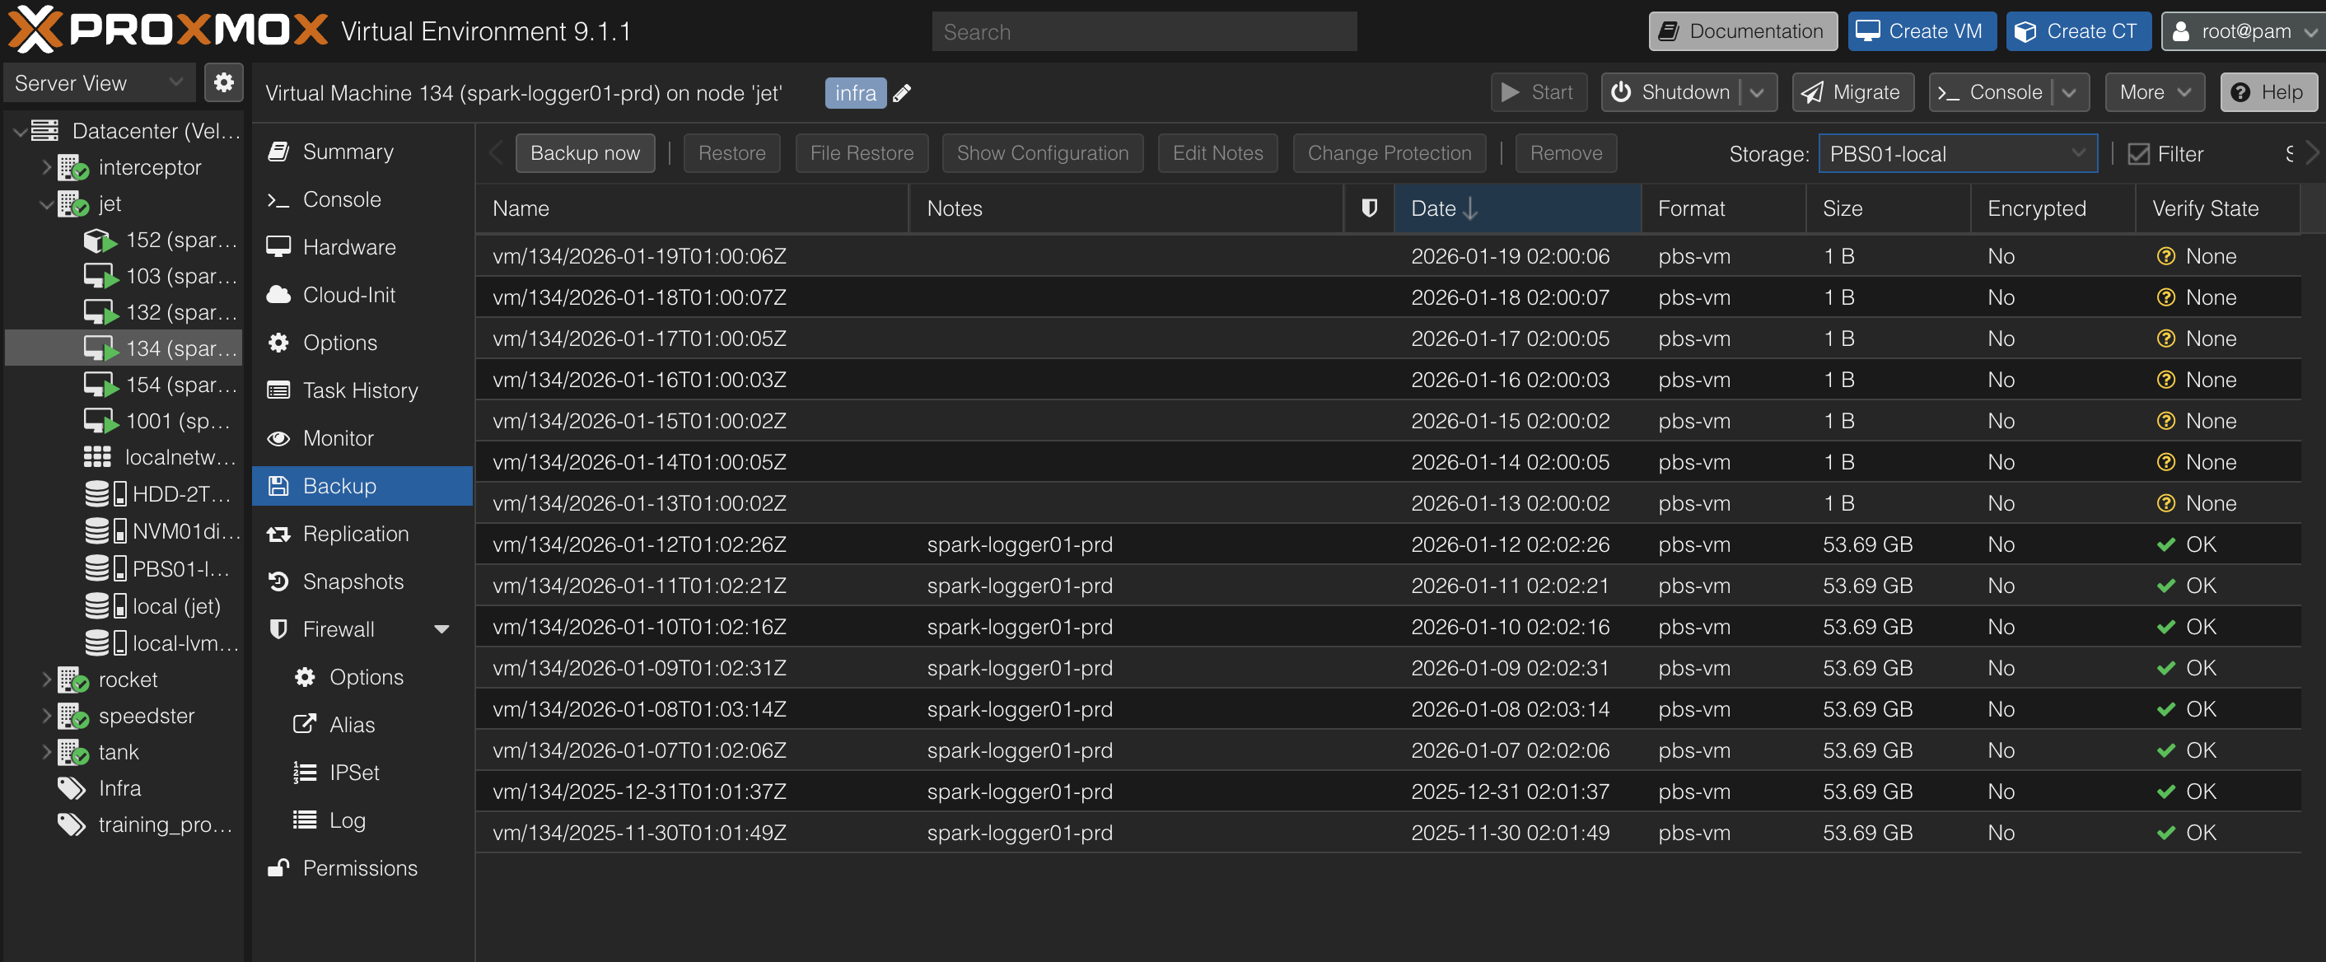Click the Edit Notes button
Viewport: 2326px width, 962px height.
coord(1217,153)
